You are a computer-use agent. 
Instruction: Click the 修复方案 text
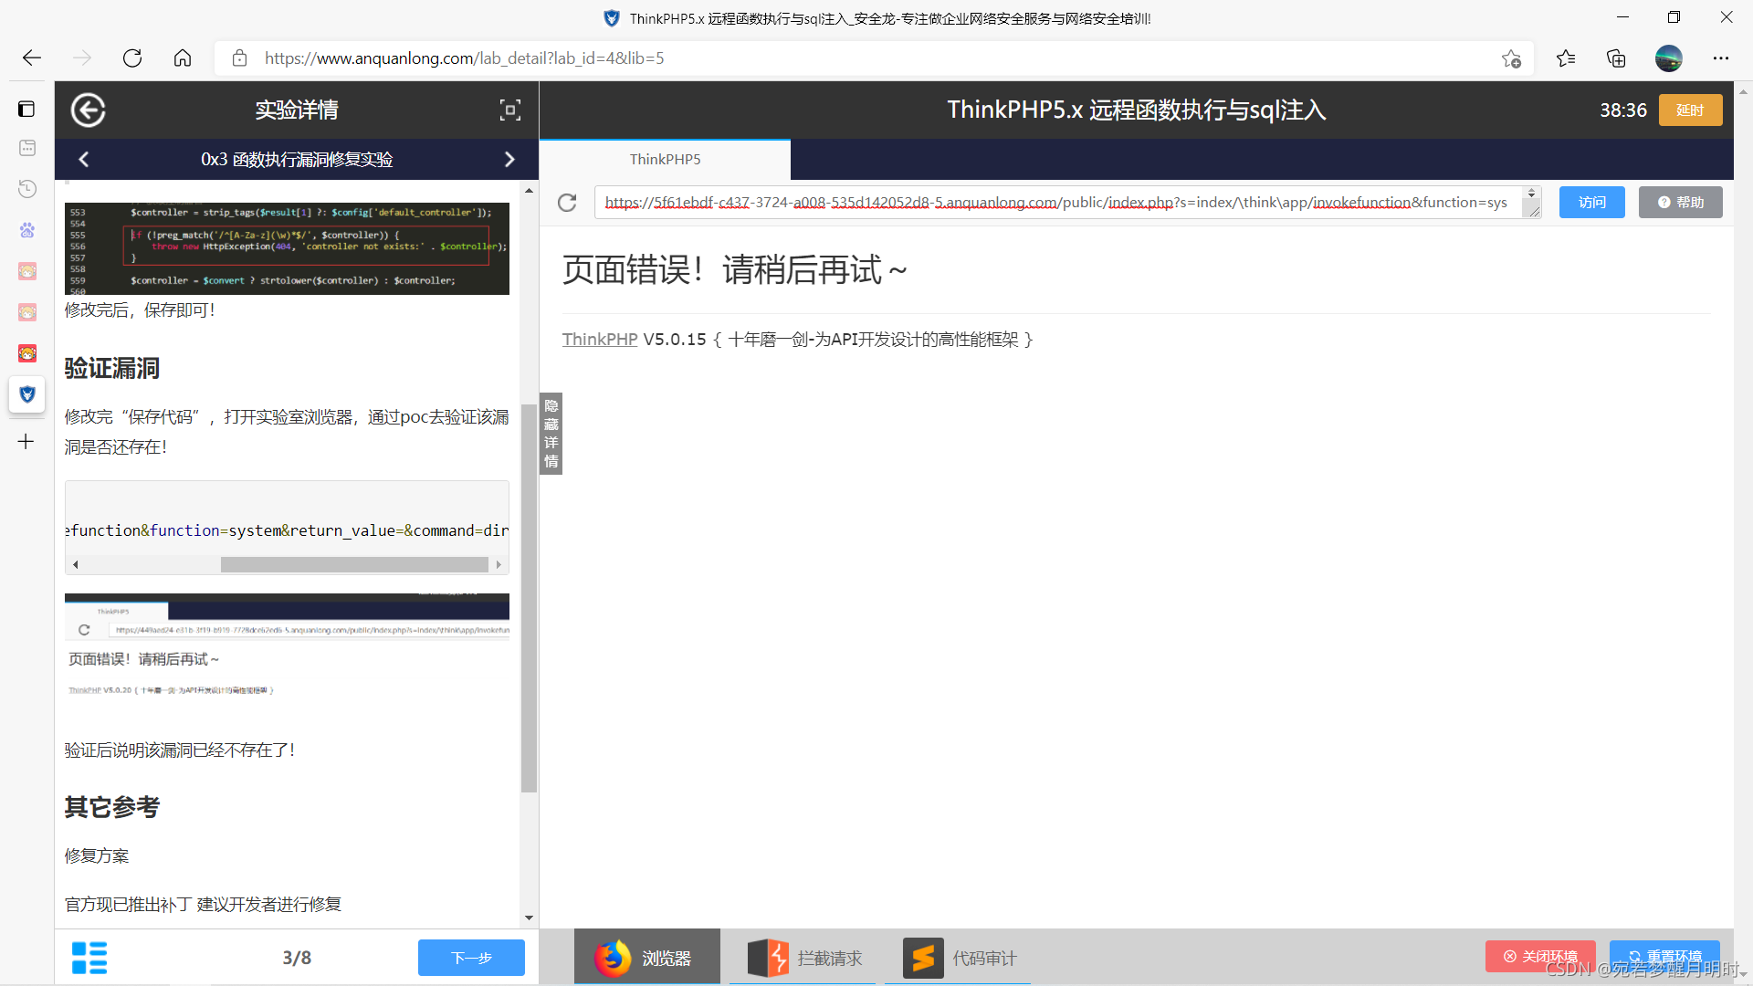[97, 855]
